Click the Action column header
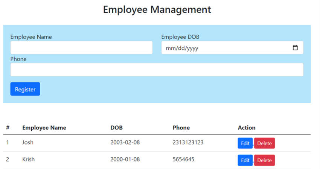This screenshot has width=320, height=169. (x=247, y=128)
